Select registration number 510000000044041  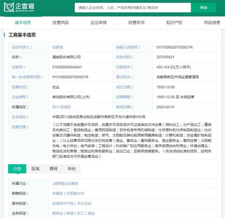pyautogui.click(x=67, y=67)
